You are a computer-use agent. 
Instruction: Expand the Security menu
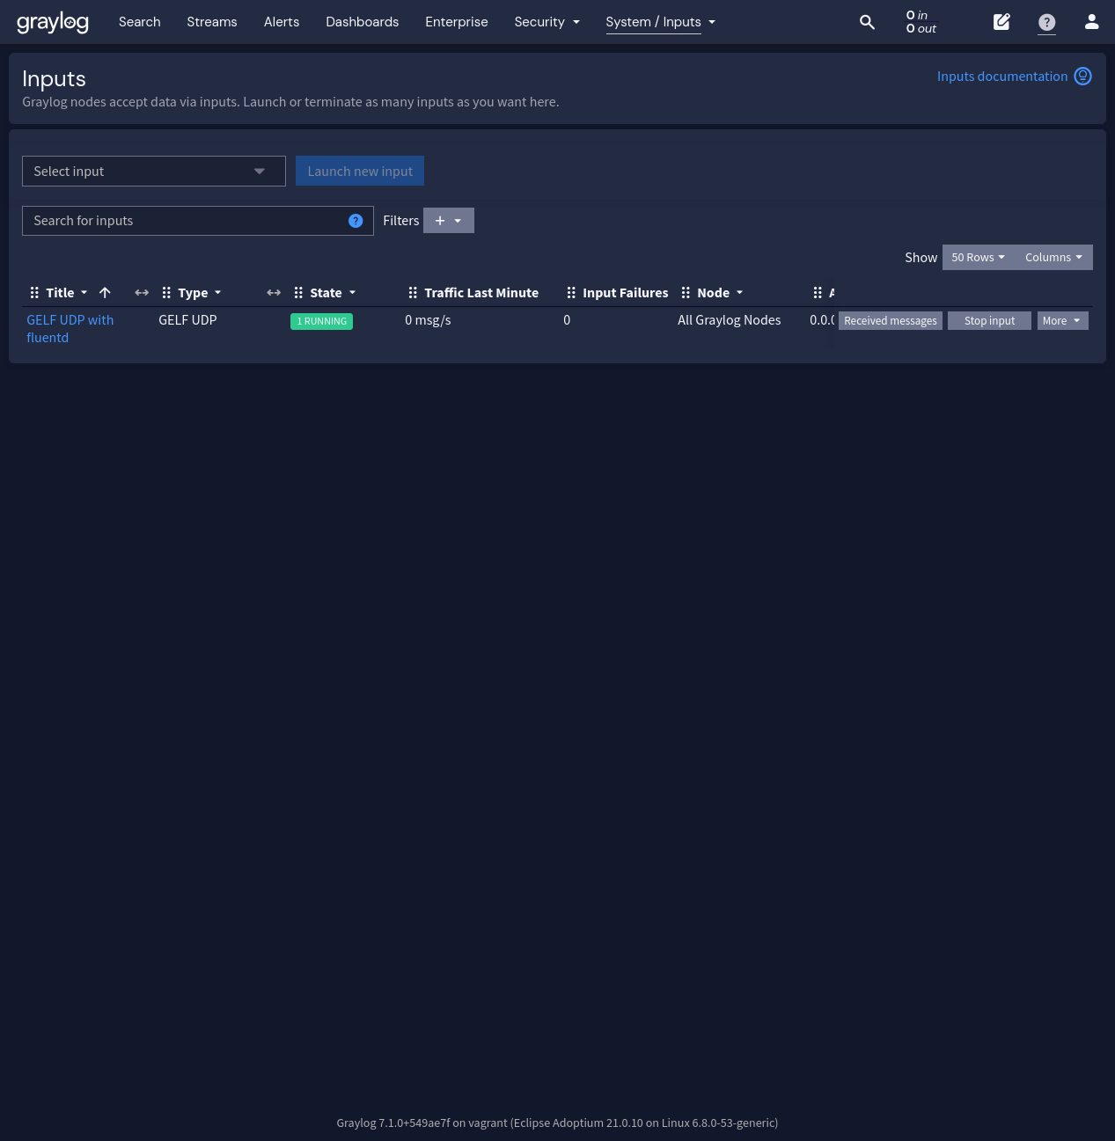547,22
